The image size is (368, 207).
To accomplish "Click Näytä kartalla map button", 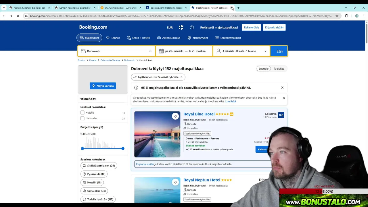I will pos(103,86).
